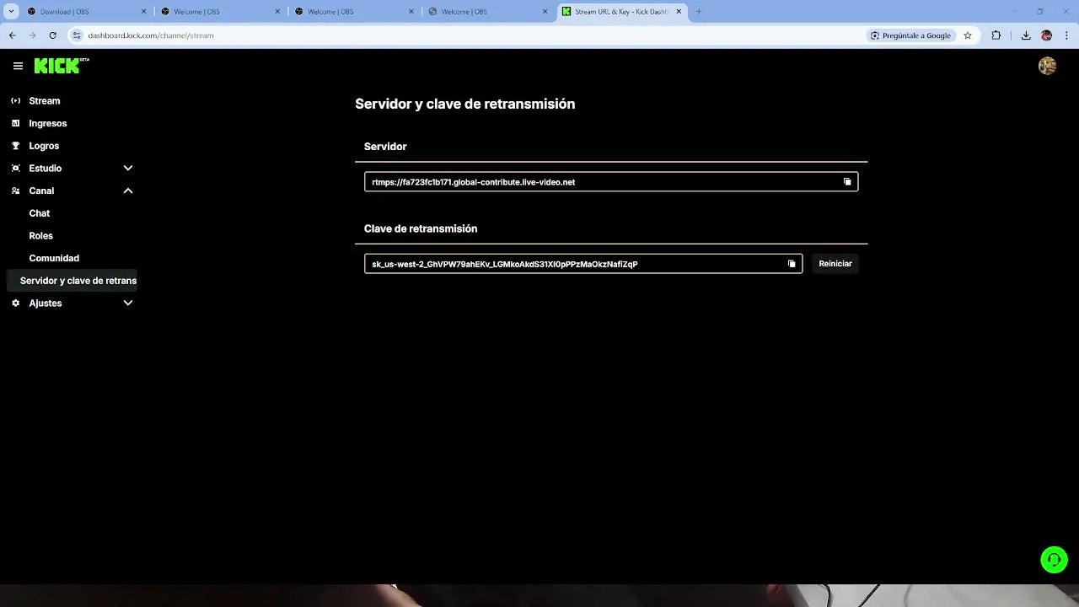The height and width of the screenshot is (607, 1079).
Task: Copy the stream key with copy icon
Action: click(x=792, y=264)
